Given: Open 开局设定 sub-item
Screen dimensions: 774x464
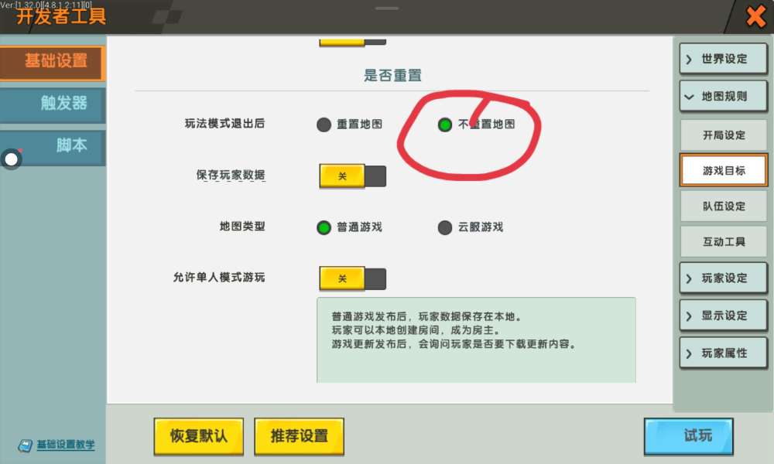Looking at the screenshot, I should tap(724, 135).
